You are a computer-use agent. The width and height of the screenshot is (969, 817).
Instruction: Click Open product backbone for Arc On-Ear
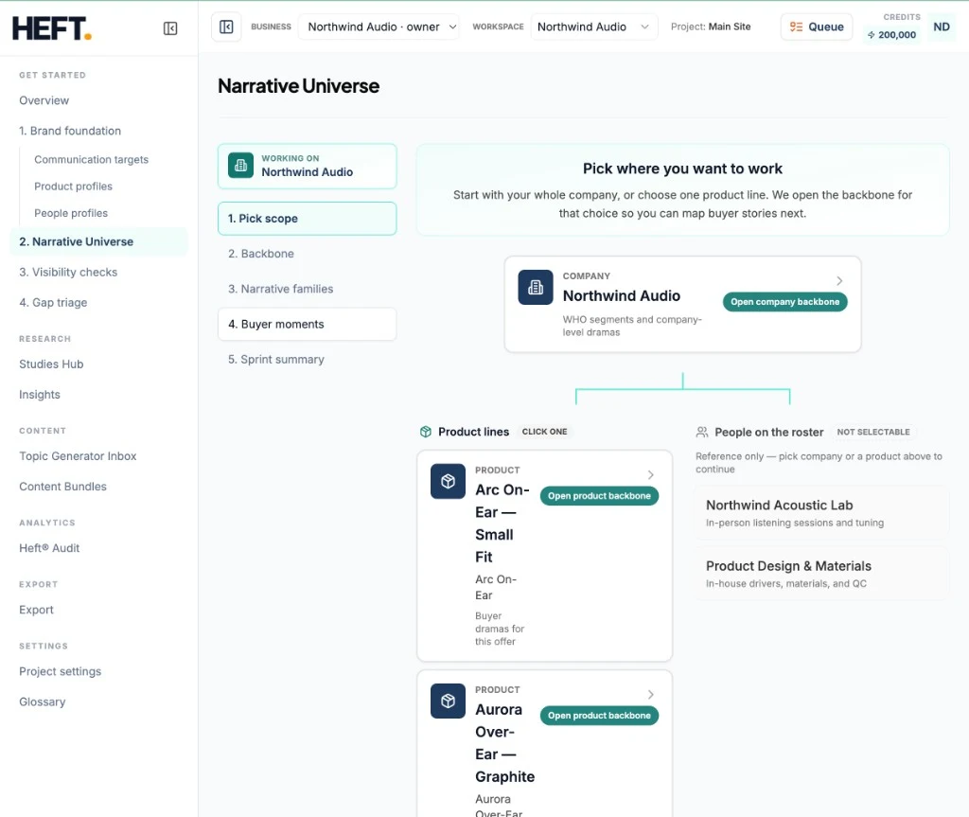pos(599,496)
